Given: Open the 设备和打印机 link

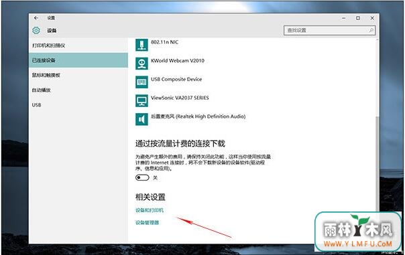Looking at the screenshot, I should pyautogui.click(x=150, y=210).
